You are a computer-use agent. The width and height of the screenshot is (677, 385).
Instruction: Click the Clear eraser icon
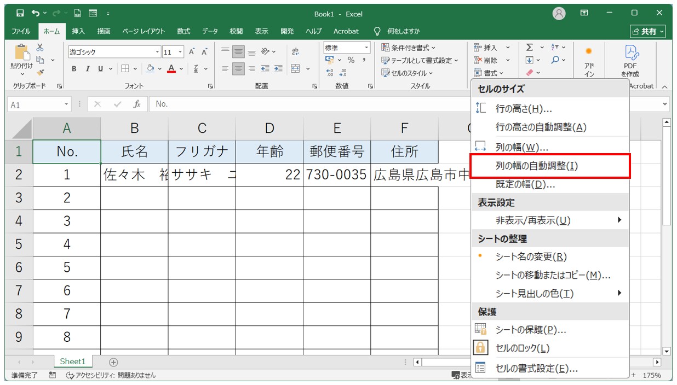tap(530, 72)
